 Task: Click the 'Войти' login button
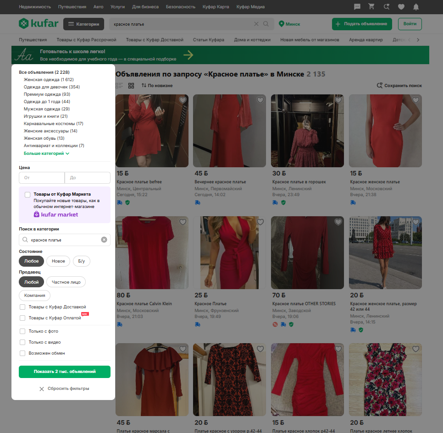coord(410,24)
